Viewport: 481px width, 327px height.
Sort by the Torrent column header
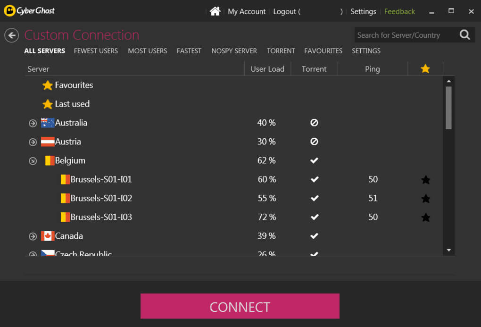tap(314, 69)
